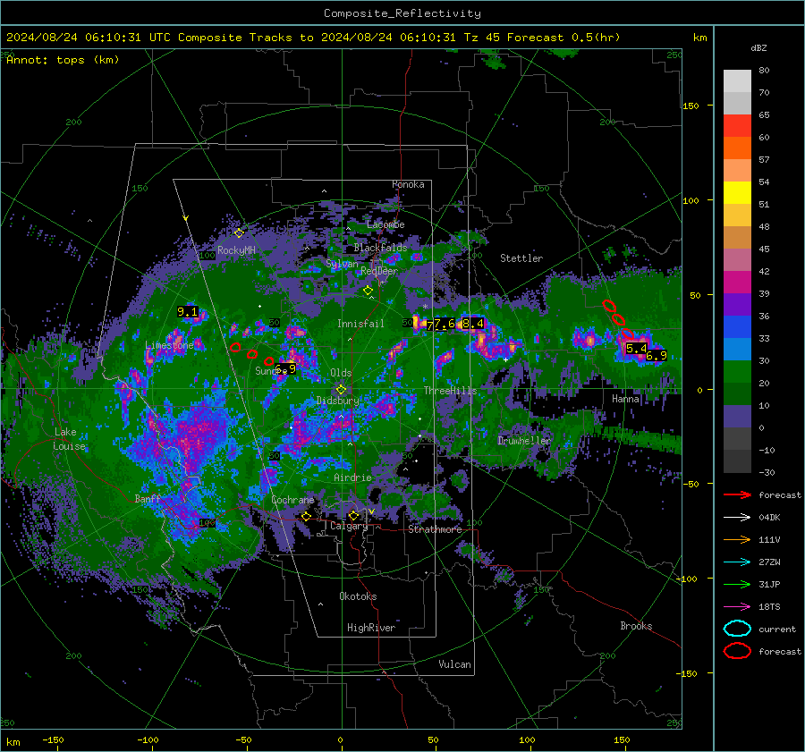Select the orange 111V arrow legend icon

point(737,539)
